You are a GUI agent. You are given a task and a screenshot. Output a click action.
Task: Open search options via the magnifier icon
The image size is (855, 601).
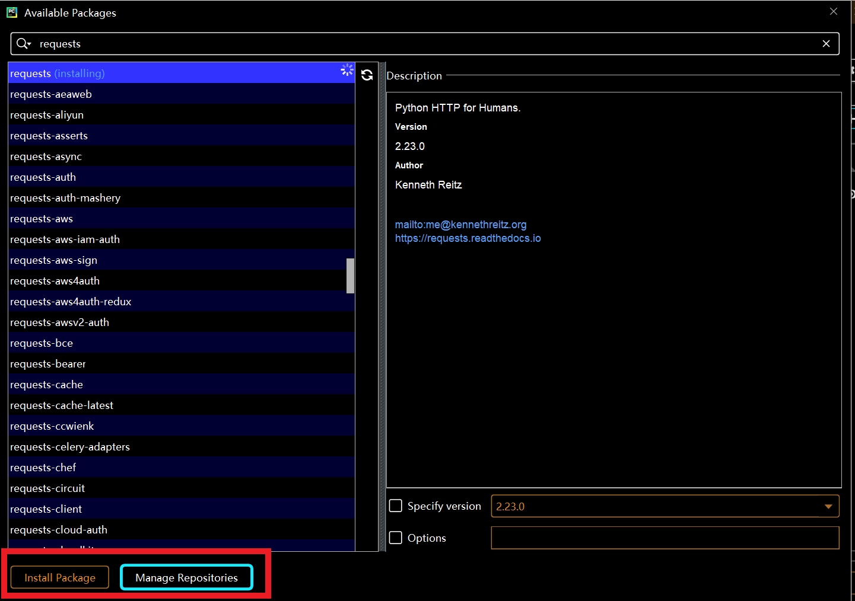pyautogui.click(x=24, y=43)
